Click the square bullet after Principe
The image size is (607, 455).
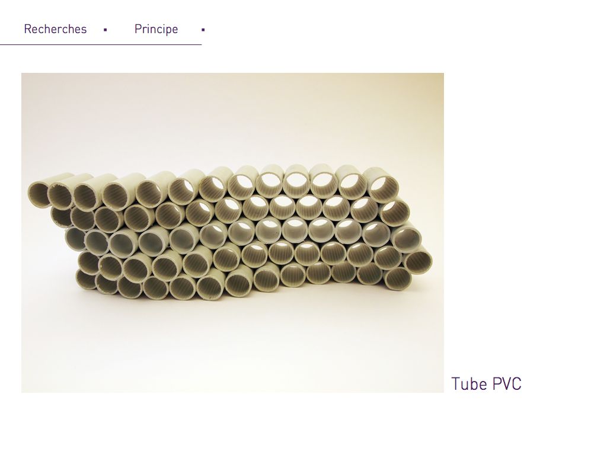point(203,30)
